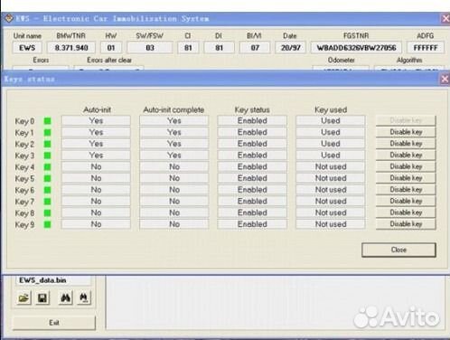Click Key 5 Key status Enabled

coord(252,178)
